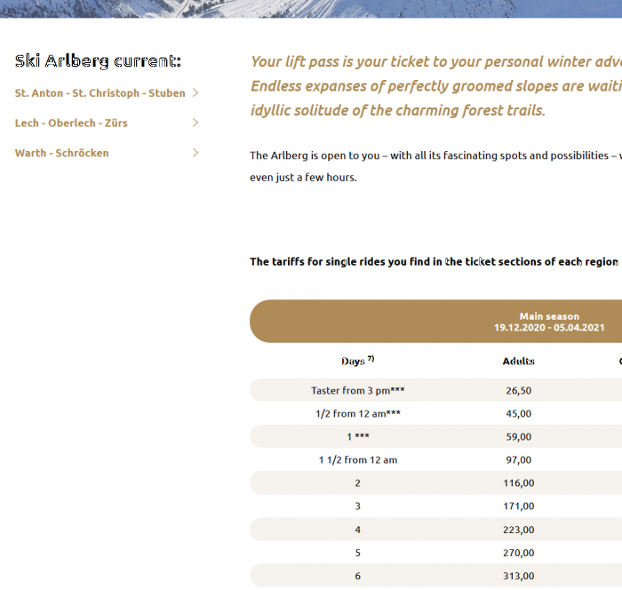Open St. Anton - St. Christoph - Stuben link
The width and height of the screenshot is (622, 590).
click(x=100, y=92)
